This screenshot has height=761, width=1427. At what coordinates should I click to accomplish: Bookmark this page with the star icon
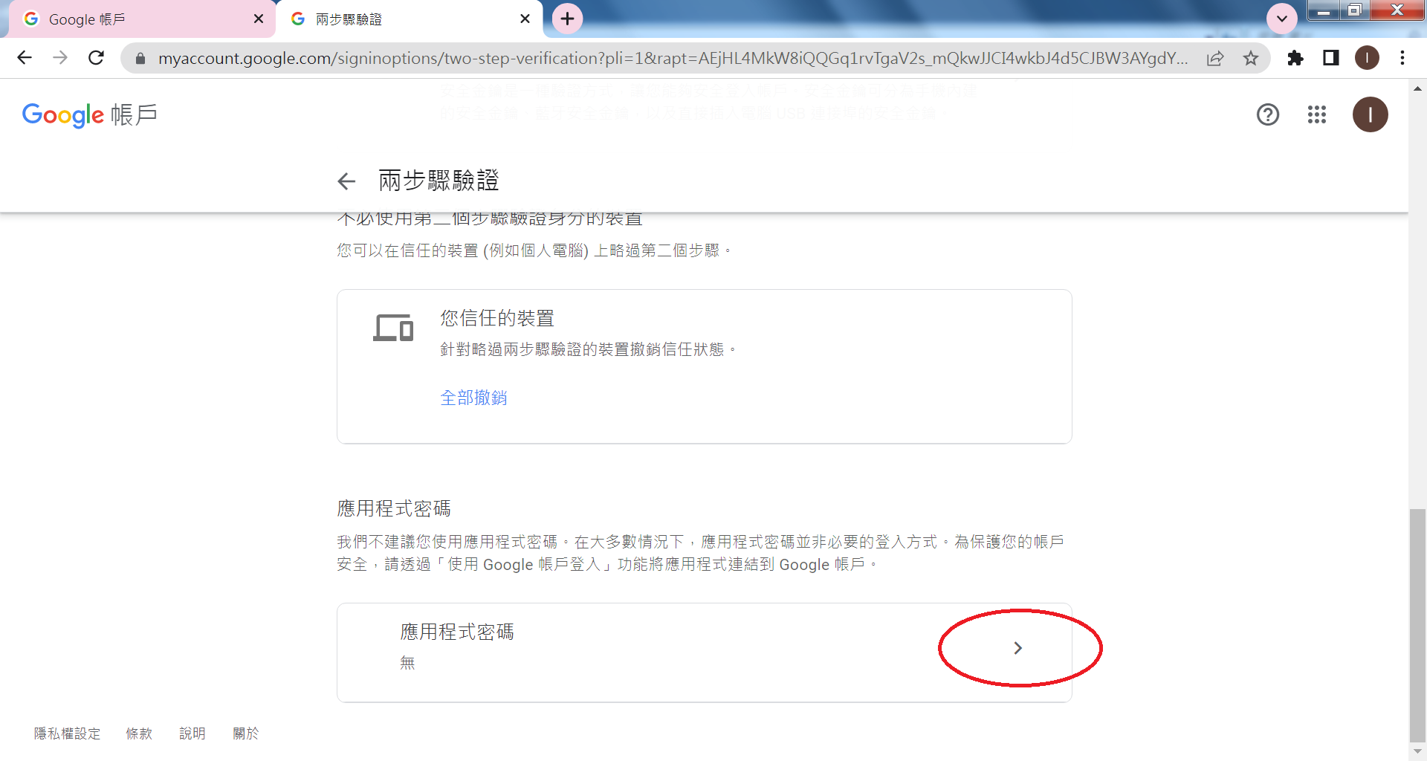pos(1251,58)
